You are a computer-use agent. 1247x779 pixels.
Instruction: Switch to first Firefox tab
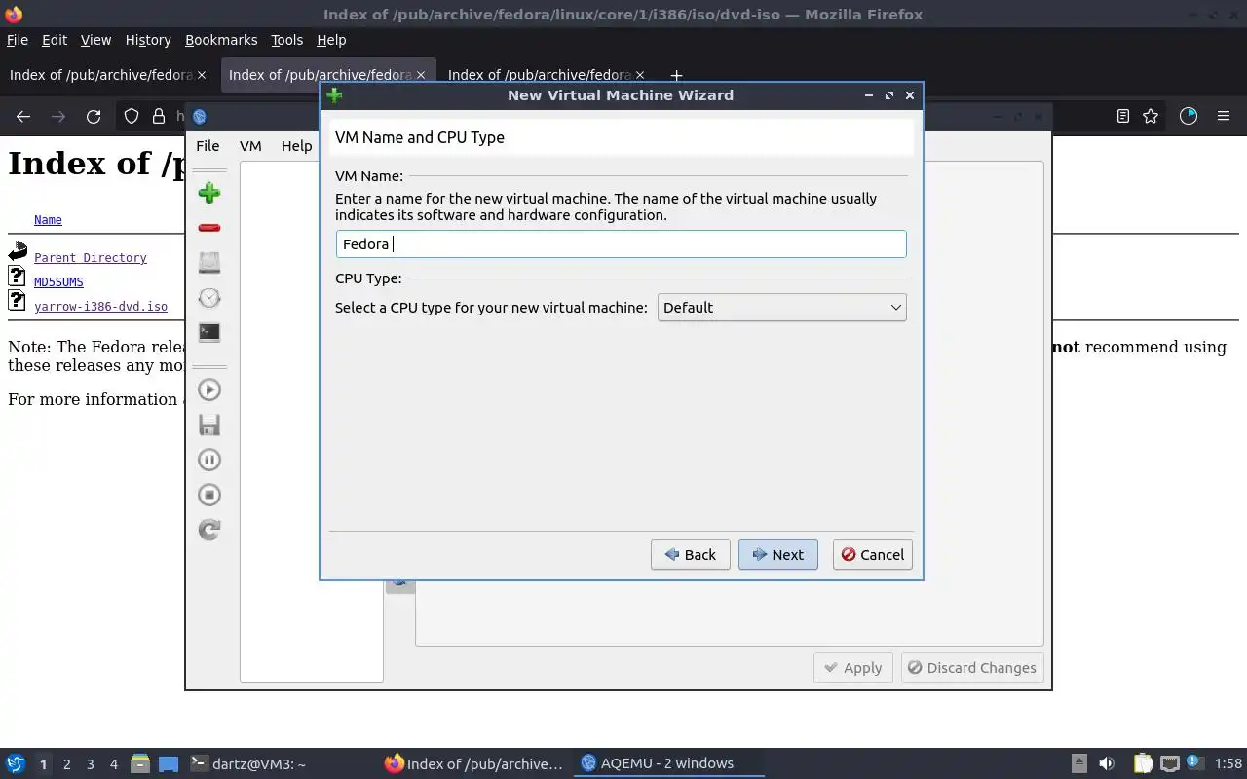click(107, 75)
